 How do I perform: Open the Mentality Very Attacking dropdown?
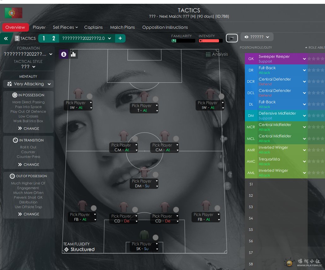click(x=28, y=84)
